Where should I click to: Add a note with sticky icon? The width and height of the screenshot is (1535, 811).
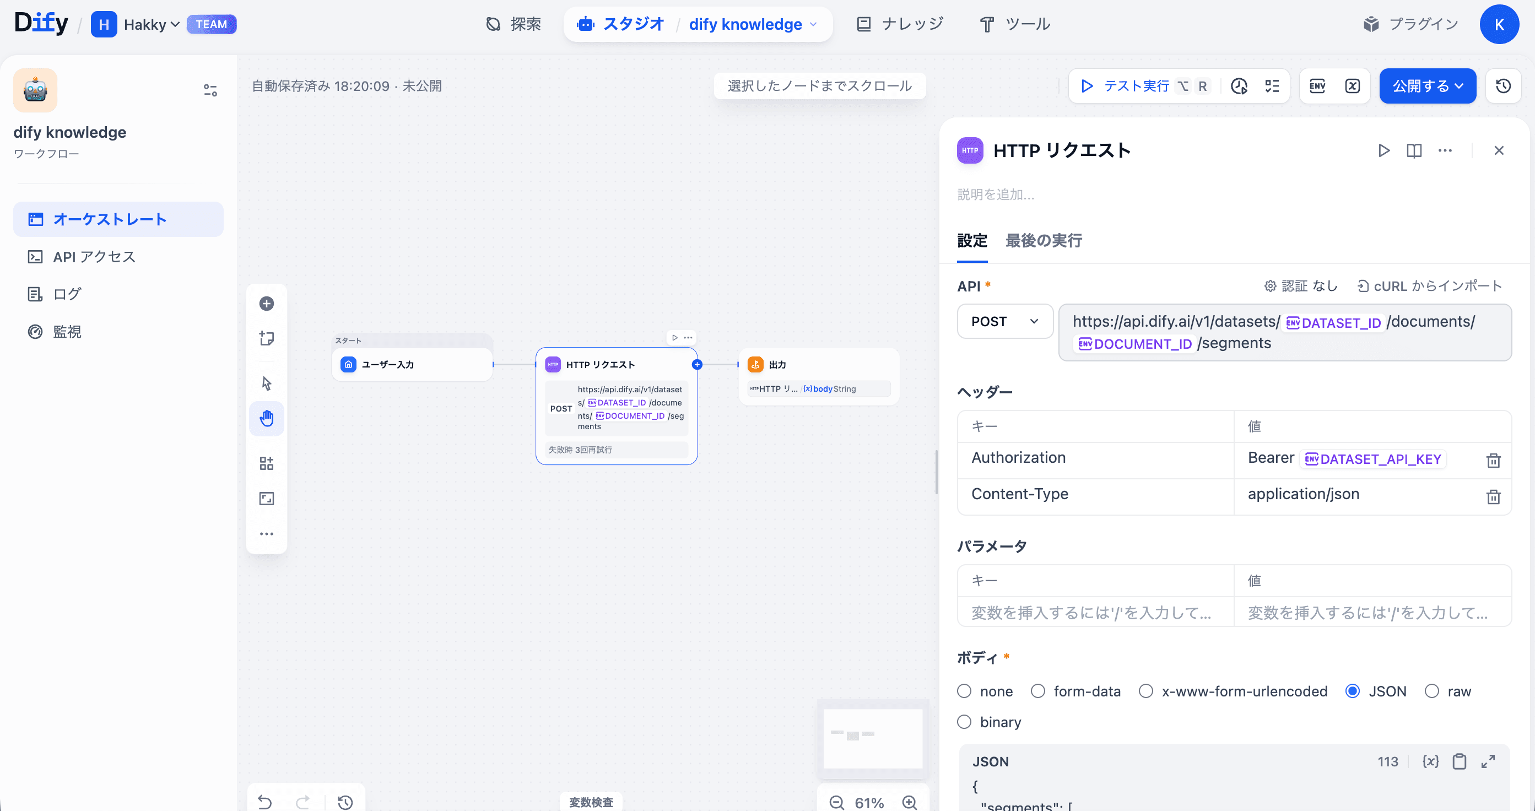tap(266, 338)
